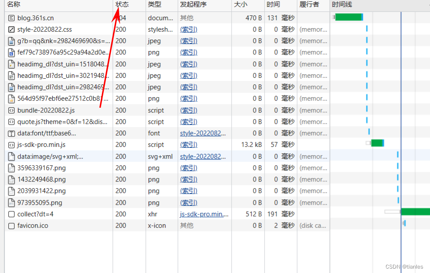Click the 191 毫秒 time cell
Viewport: 430px width, 273px height.
pyautogui.click(x=281, y=215)
